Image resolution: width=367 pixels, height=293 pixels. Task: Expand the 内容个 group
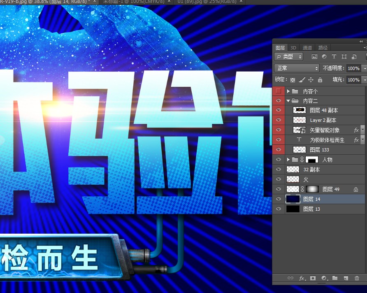click(x=288, y=91)
